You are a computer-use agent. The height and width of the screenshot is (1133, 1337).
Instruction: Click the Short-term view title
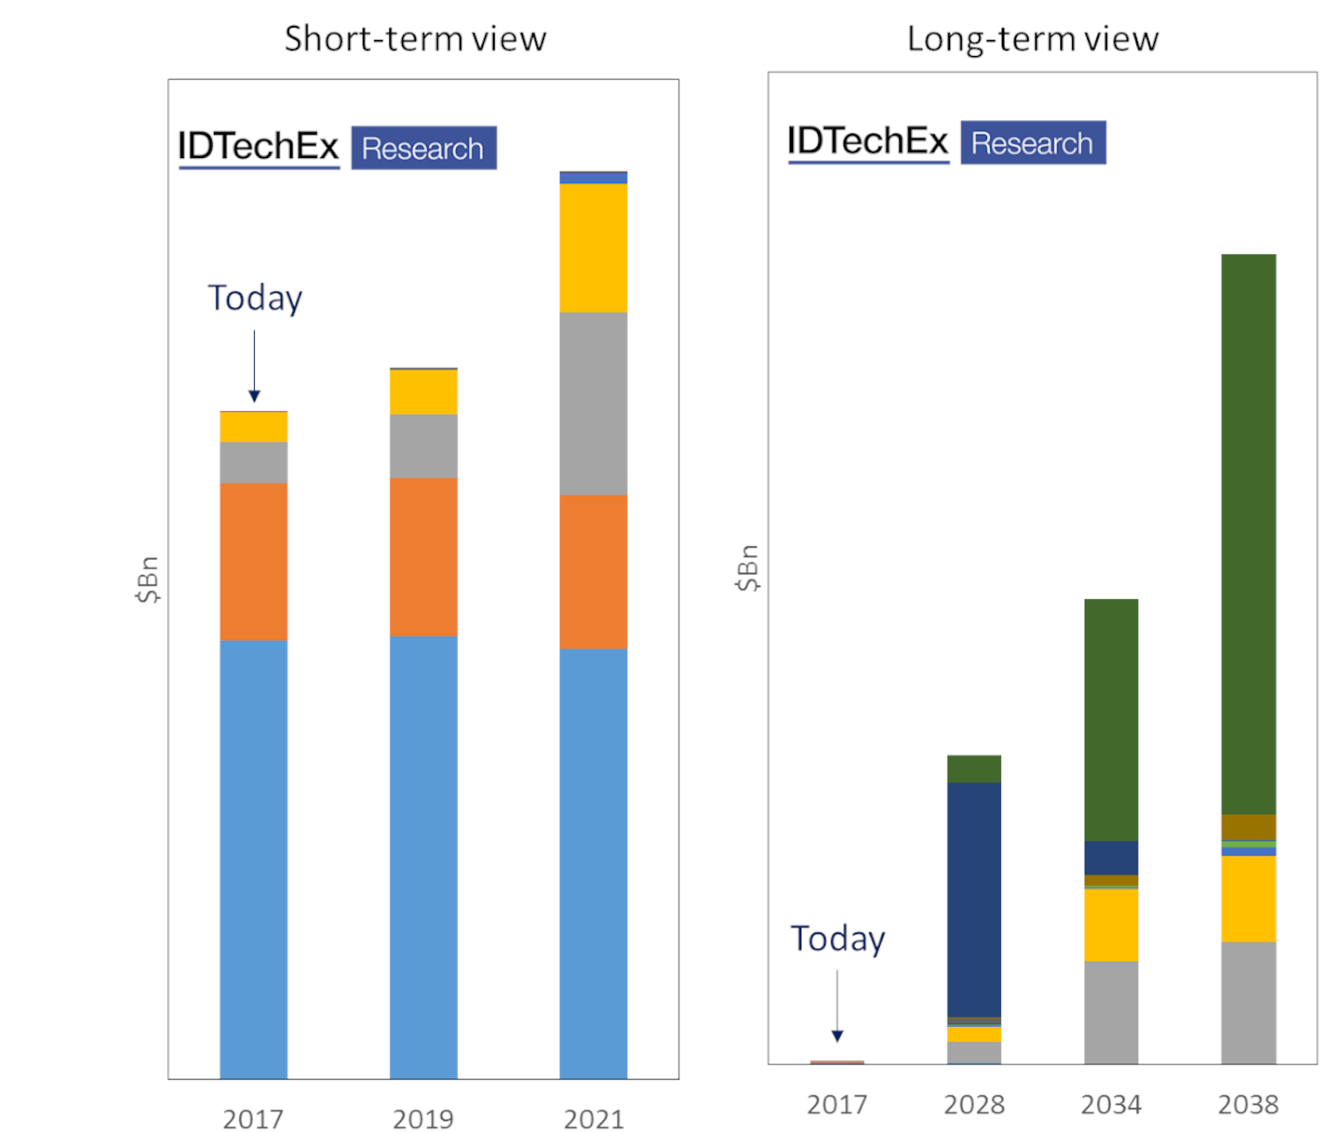(x=415, y=38)
